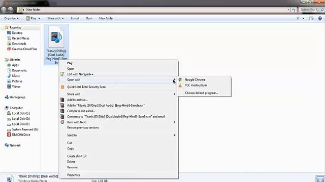Select Copy in the context menu
Viewport: 325px width, 182px height.
118,149
